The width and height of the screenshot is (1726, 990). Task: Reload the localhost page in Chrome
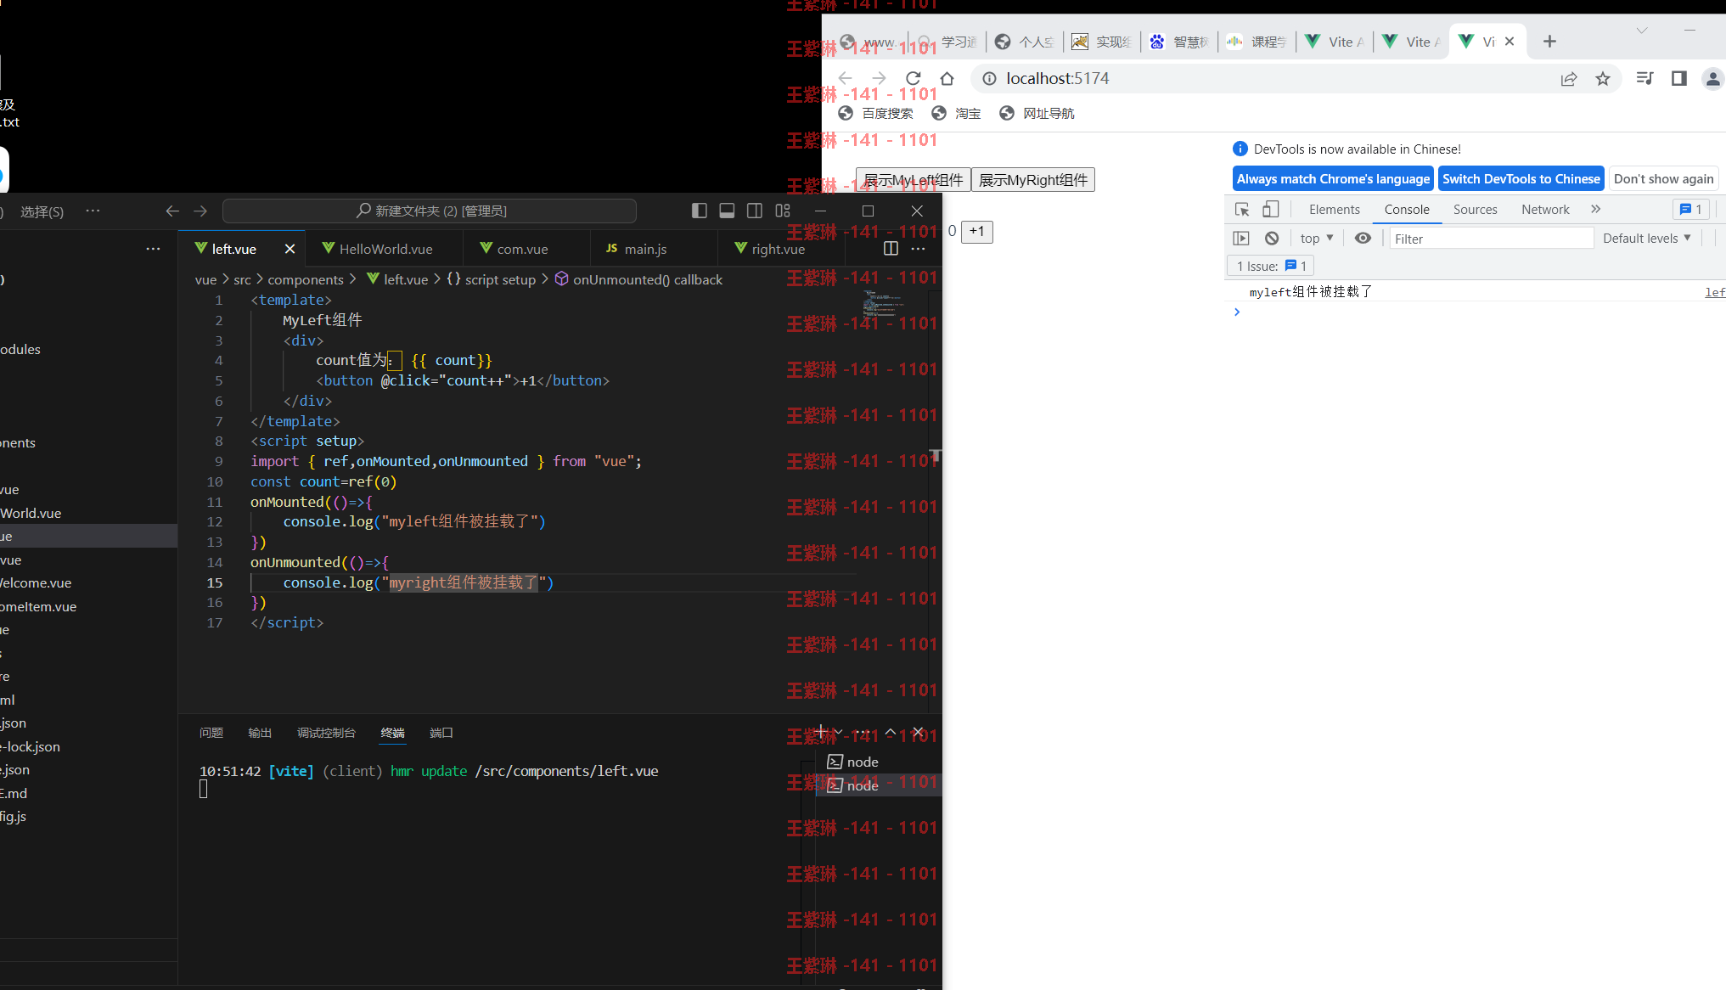914,79
